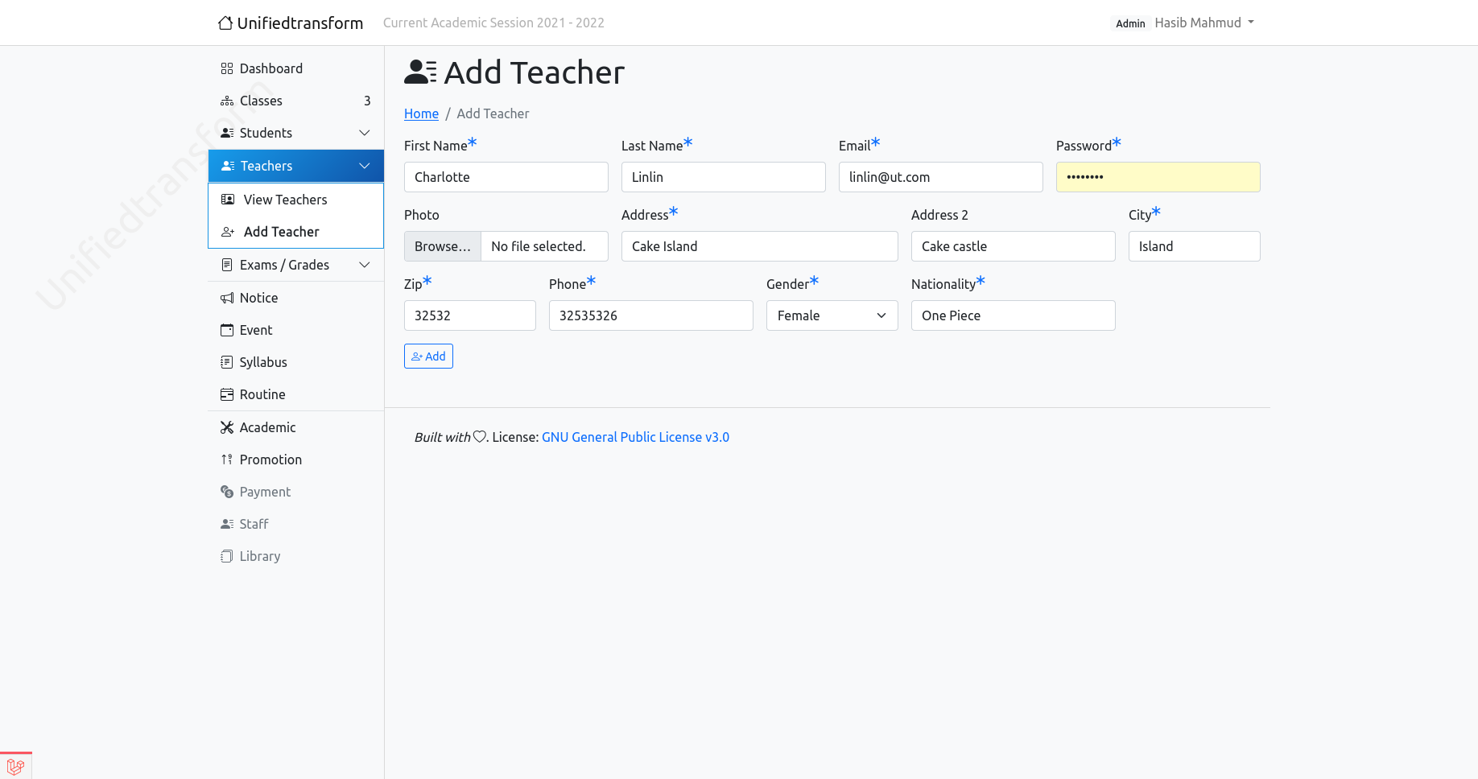Click the Academic tools icon
This screenshot has height=779, width=1478.
click(x=227, y=427)
